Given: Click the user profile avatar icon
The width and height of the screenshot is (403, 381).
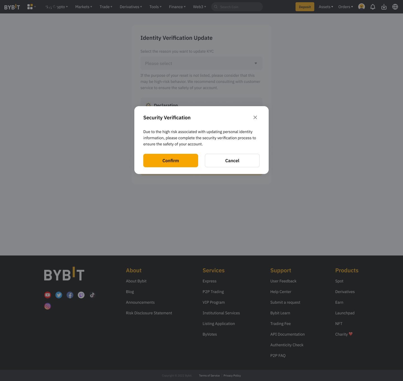Looking at the screenshot, I should (362, 7).
